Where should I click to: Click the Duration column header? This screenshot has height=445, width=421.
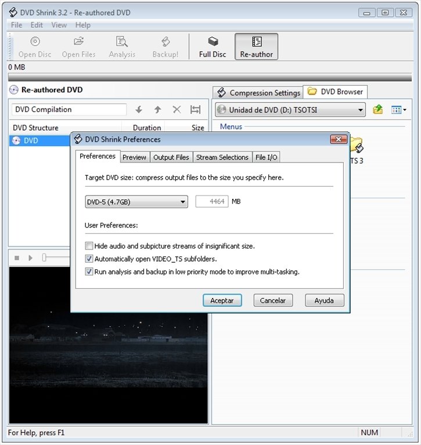[x=143, y=128]
